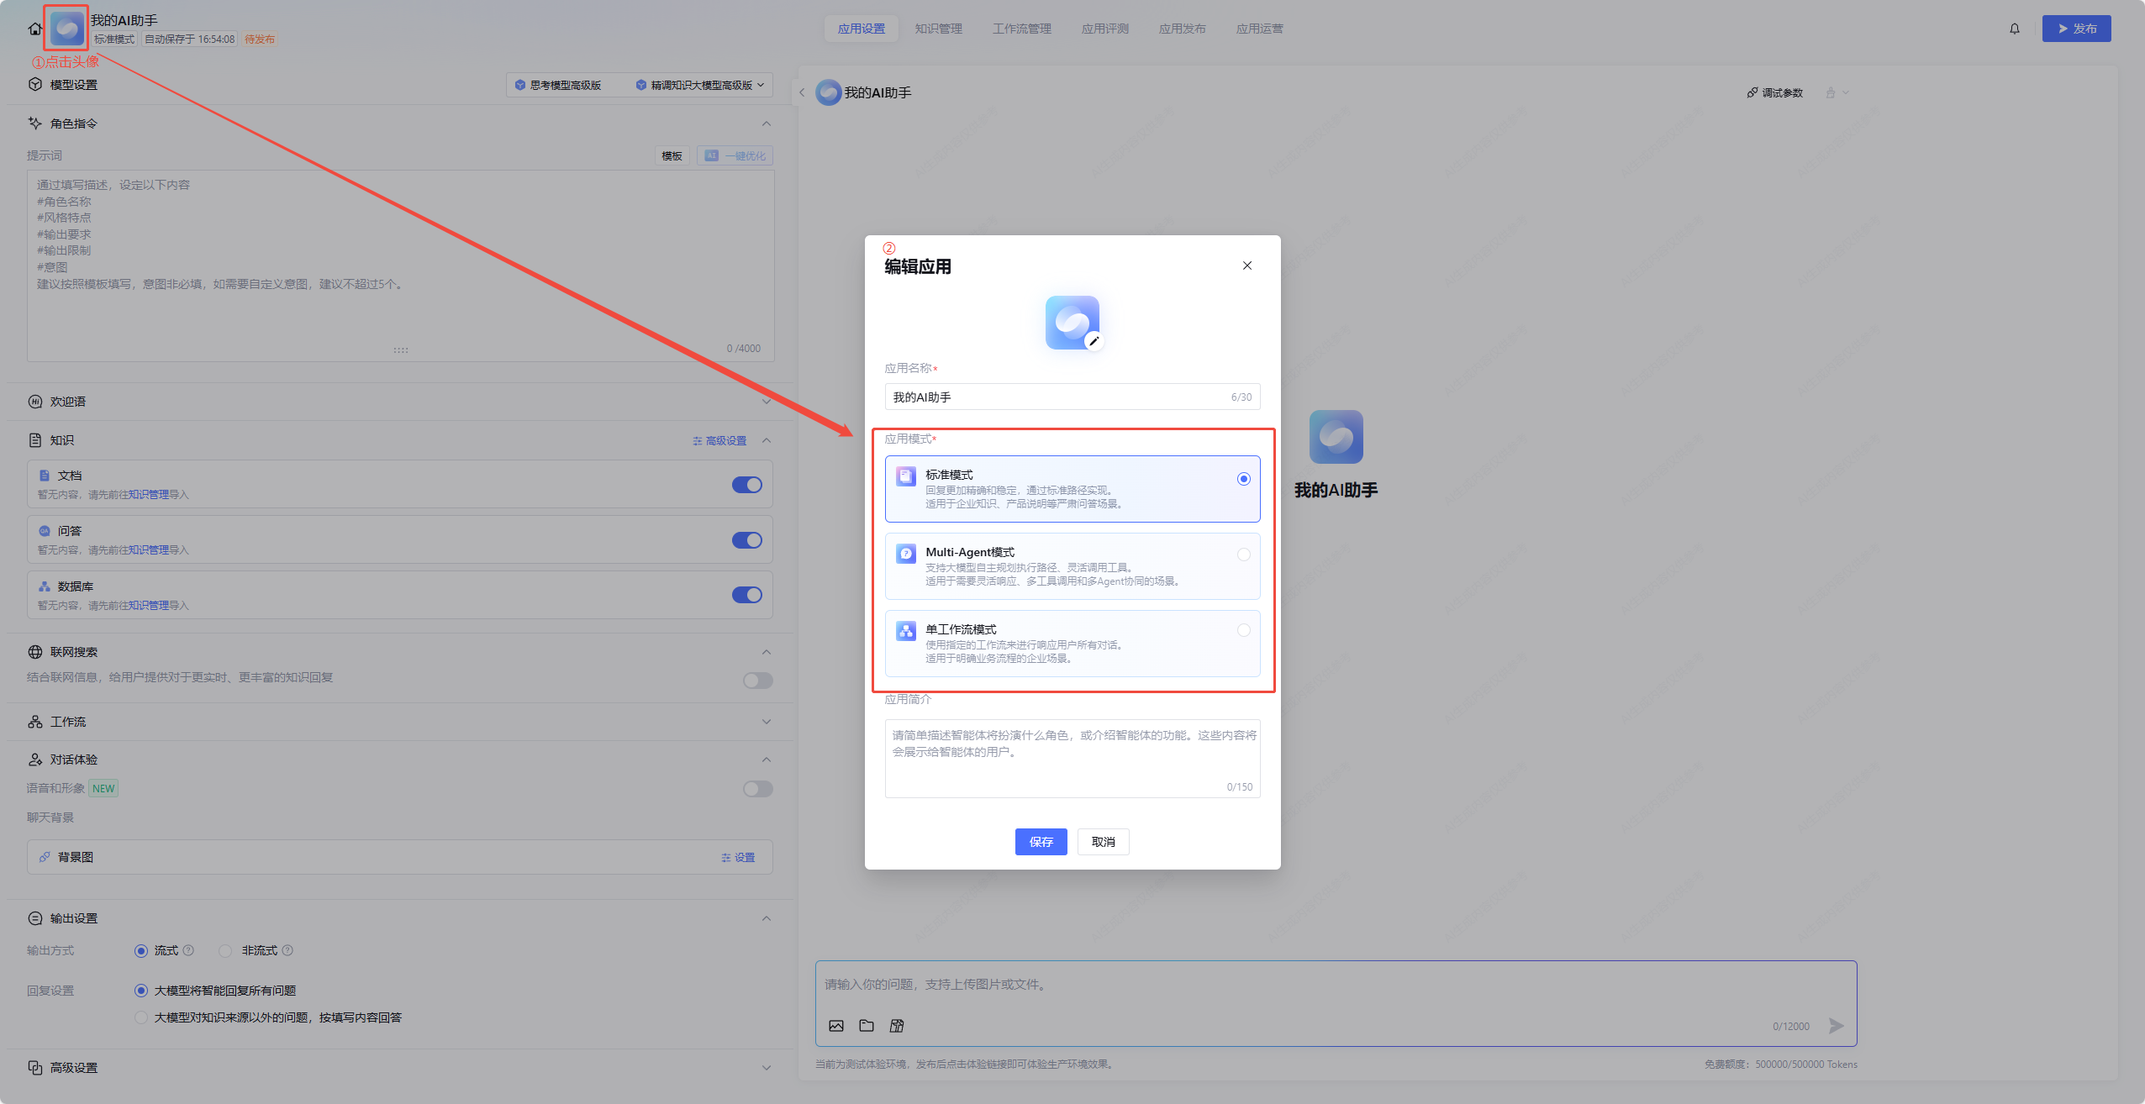Select the 单工作流模式 radio option
2145x1104 pixels.
tap(1243, 630)
